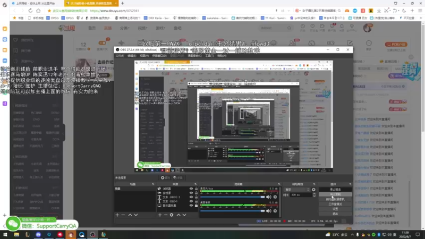Toggle lock on the 游戏源 source

(196, 193)
